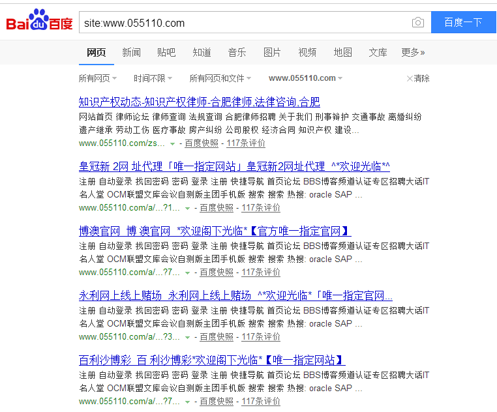The image size is (497, 412).
Task: Click green arrow under 皇冠新 result URL
Action: pyautogui.click(x=188, y=208)
